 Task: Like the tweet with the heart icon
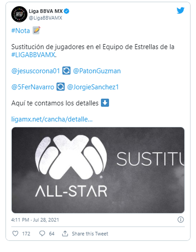pos(15,233)
